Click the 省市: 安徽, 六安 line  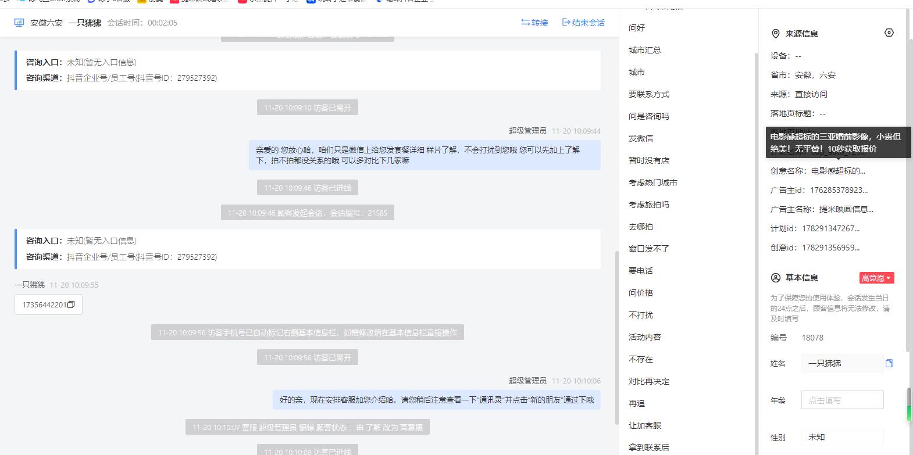click(x=803, y=75)
